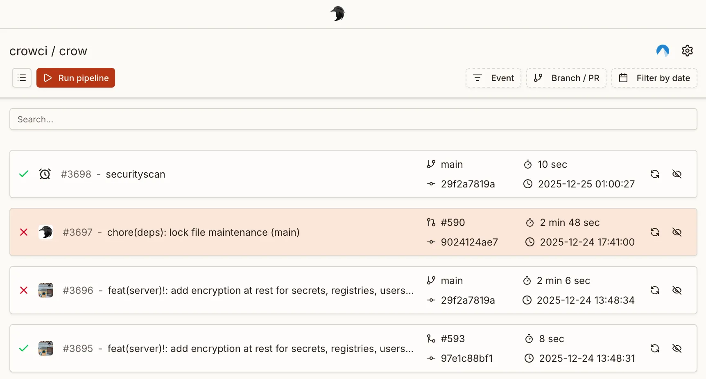Toggle visibility of pipeline #3695
This screenshot has height=379, width=706.
[677, 348]
